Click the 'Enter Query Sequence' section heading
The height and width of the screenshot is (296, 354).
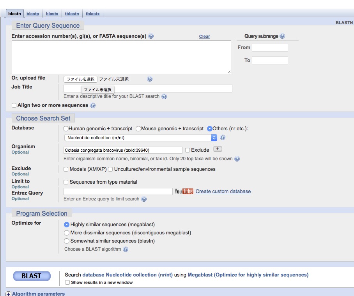[x=48, y=25]
